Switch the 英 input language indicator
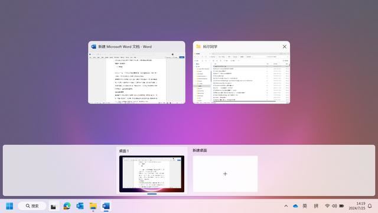378x213 pixels. (x=305, y=206)
